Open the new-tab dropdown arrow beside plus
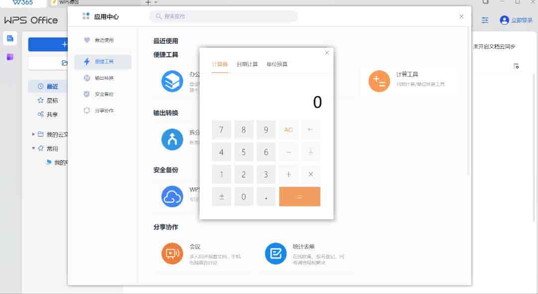 [x=156, y=2]
